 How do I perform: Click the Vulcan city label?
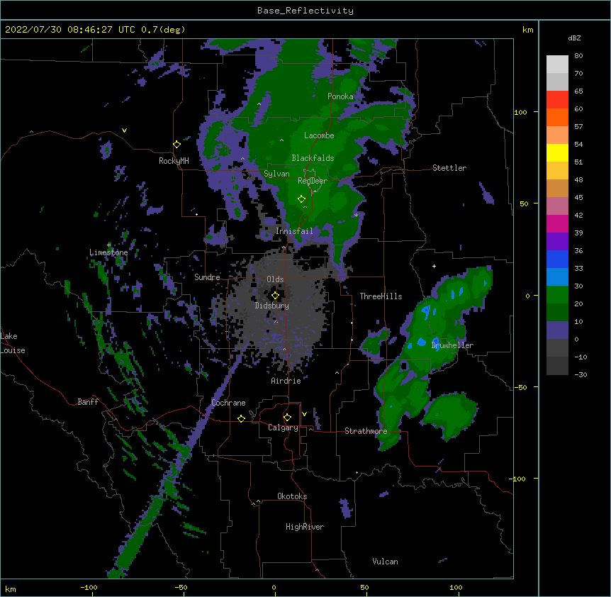click(385, 562)
